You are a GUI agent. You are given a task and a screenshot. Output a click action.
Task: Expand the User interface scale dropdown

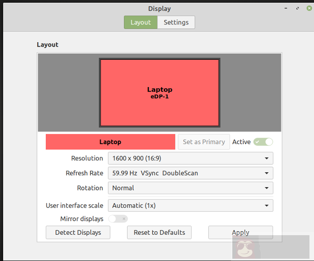click(x=190, y=206)
